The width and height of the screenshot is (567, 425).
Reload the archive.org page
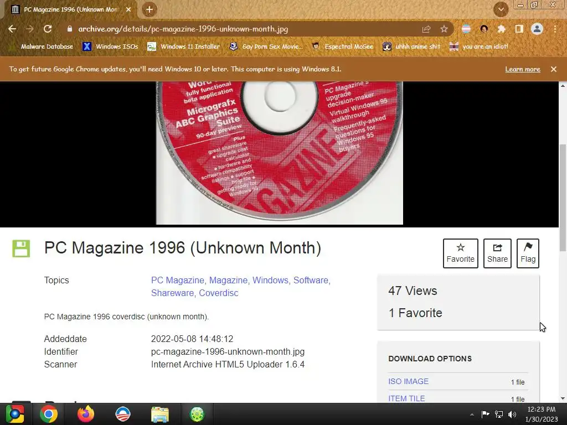[48, 29]
